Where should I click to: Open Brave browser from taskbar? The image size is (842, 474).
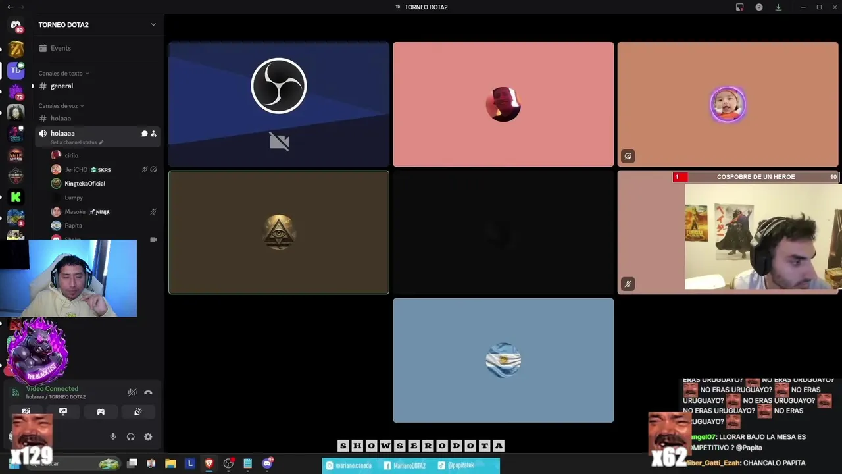point(209,463)
